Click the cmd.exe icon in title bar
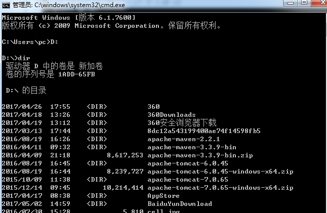 (x=6, y=5)
